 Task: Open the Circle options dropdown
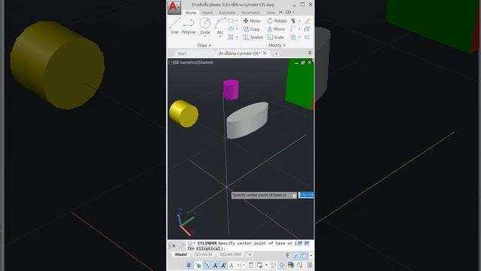click(x=205, y=37)
